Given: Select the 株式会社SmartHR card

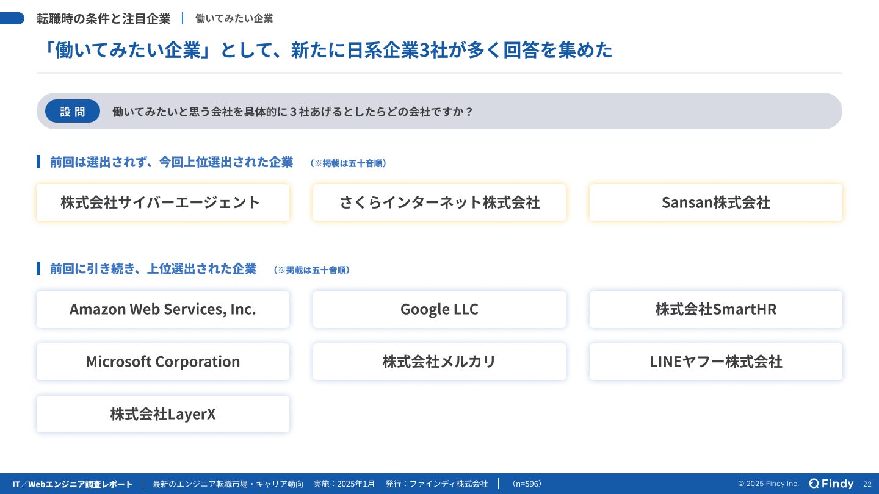Looking at the screenshot, I should click(x=715, y=309).
